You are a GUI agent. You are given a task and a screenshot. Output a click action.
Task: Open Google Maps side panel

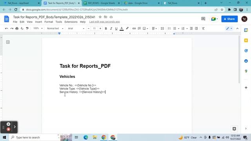[246, 71]
